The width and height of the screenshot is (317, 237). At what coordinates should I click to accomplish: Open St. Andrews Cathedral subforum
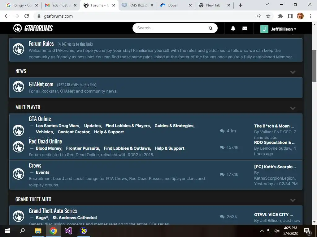pos(74,218)
